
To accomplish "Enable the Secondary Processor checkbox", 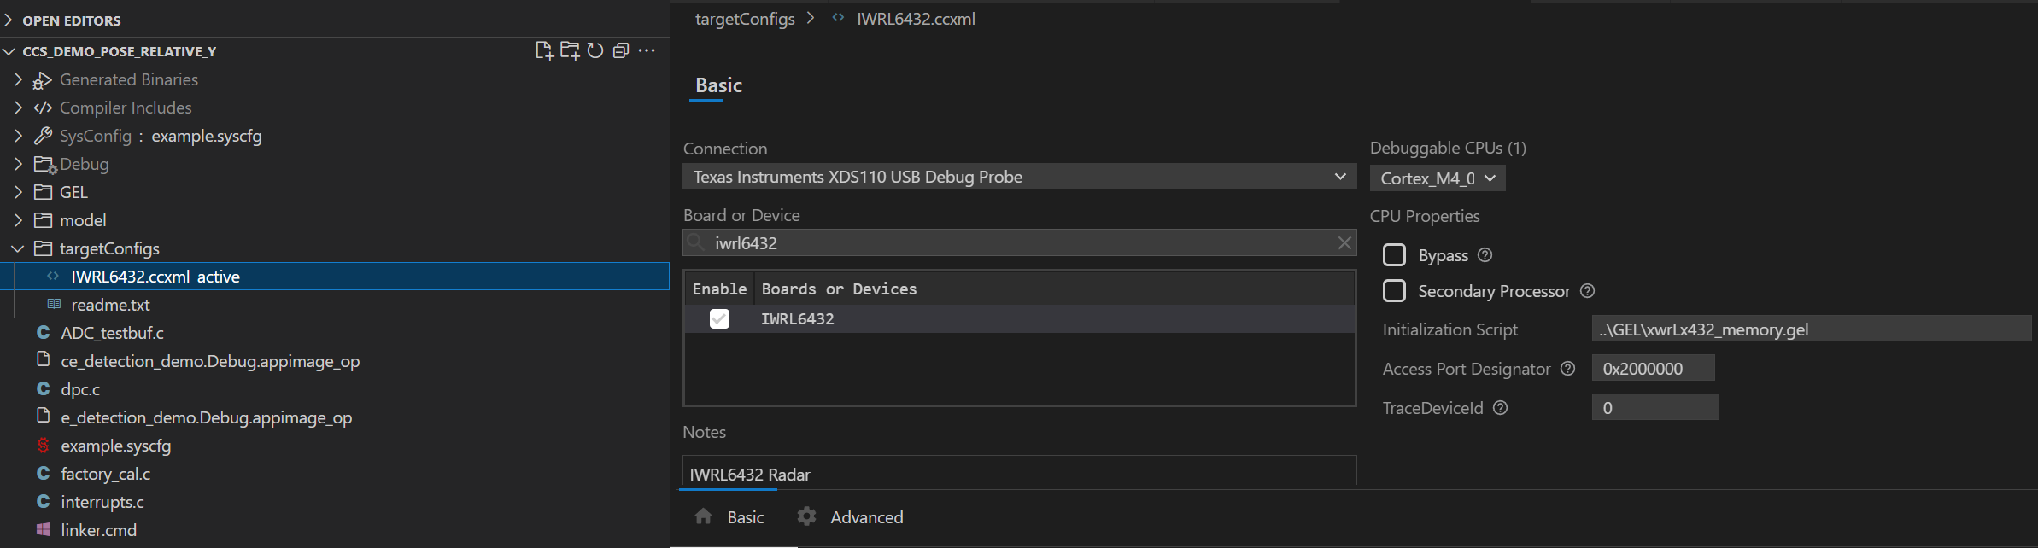I will click(1394, 291).
